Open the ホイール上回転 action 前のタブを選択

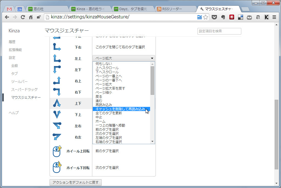pos(107,151)
